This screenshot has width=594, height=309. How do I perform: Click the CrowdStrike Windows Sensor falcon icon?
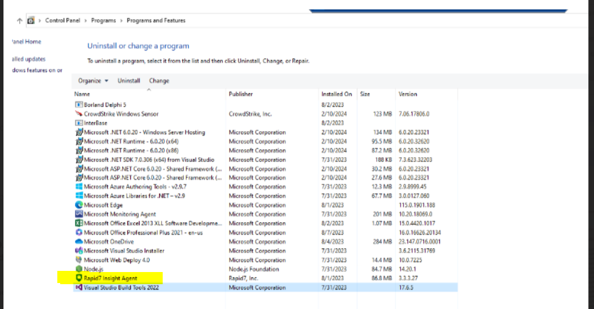(79, 114)
